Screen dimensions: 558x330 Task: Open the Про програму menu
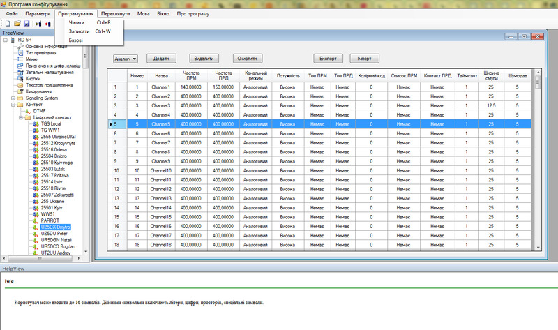(x=193, y=13)
